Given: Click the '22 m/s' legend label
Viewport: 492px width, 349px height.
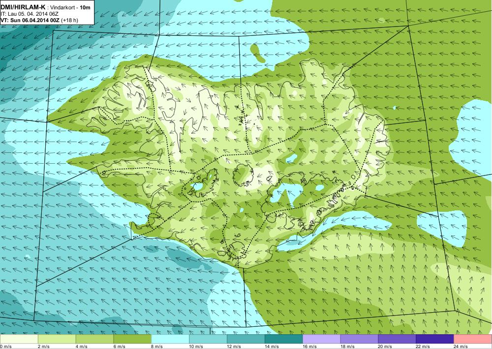Looking at the screenshot, I should click(423, 347).
